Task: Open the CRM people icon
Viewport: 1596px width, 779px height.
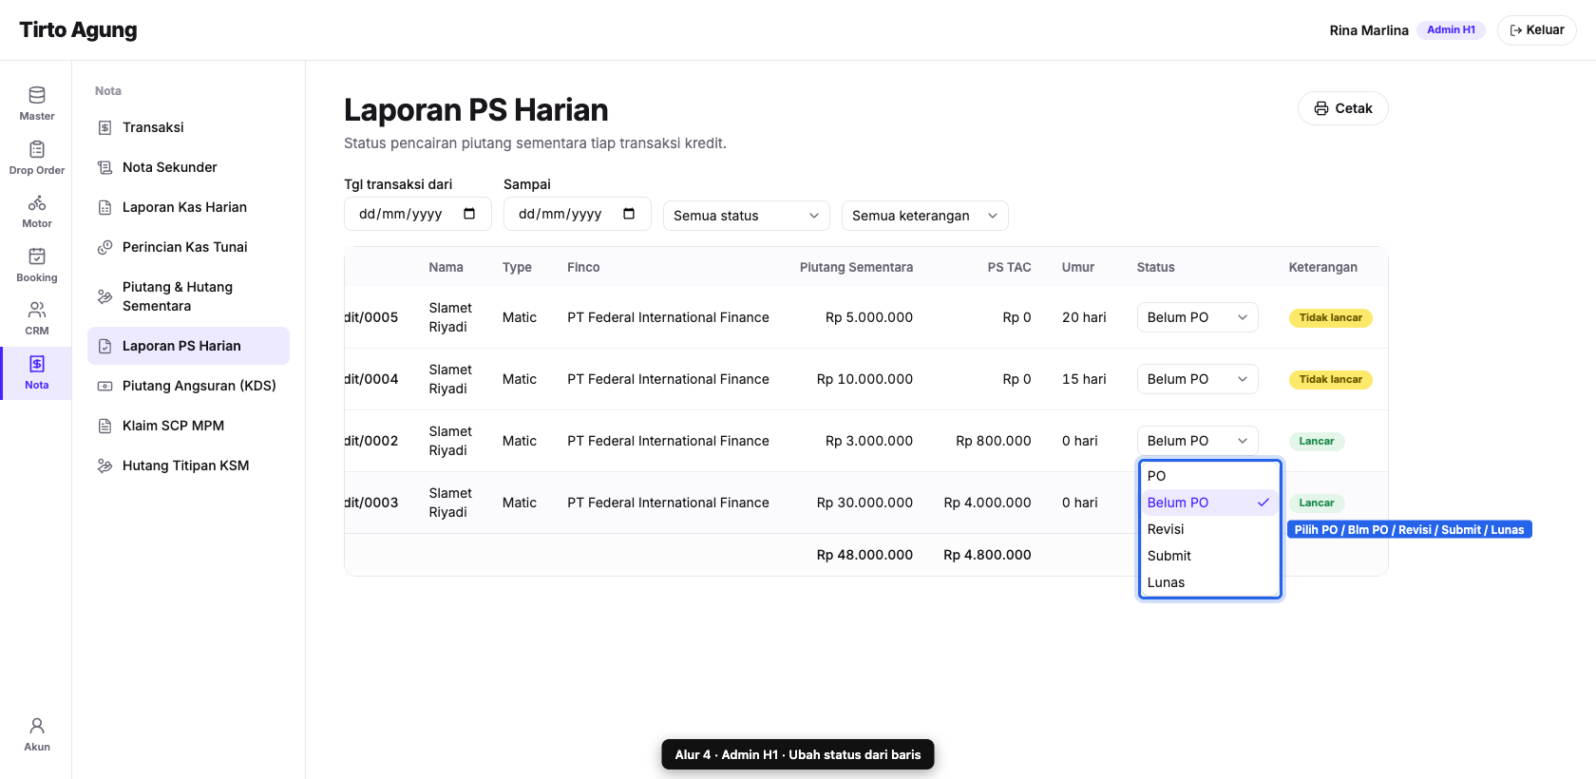Action: pos(37,310)
